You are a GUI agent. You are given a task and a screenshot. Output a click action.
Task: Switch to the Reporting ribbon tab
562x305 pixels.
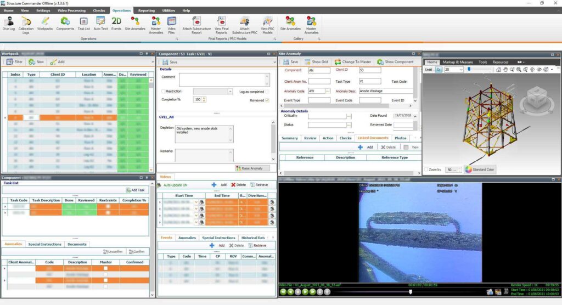(146, 10)
